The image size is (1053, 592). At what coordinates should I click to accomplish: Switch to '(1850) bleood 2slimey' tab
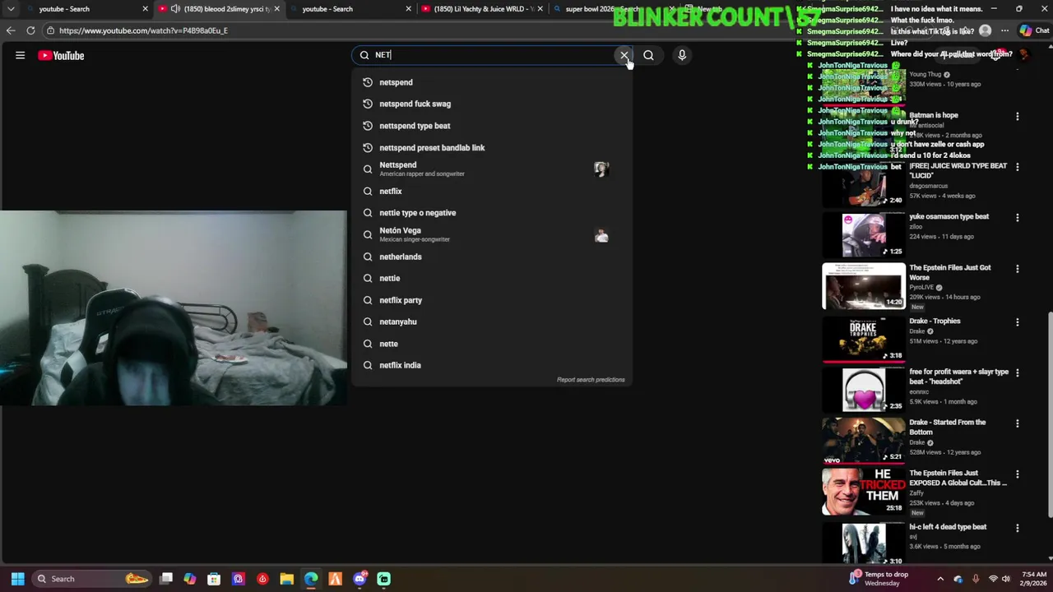(218, 9)
